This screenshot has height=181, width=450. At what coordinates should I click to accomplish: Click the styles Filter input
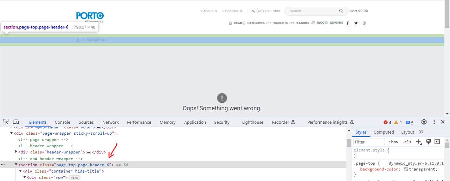369,142
